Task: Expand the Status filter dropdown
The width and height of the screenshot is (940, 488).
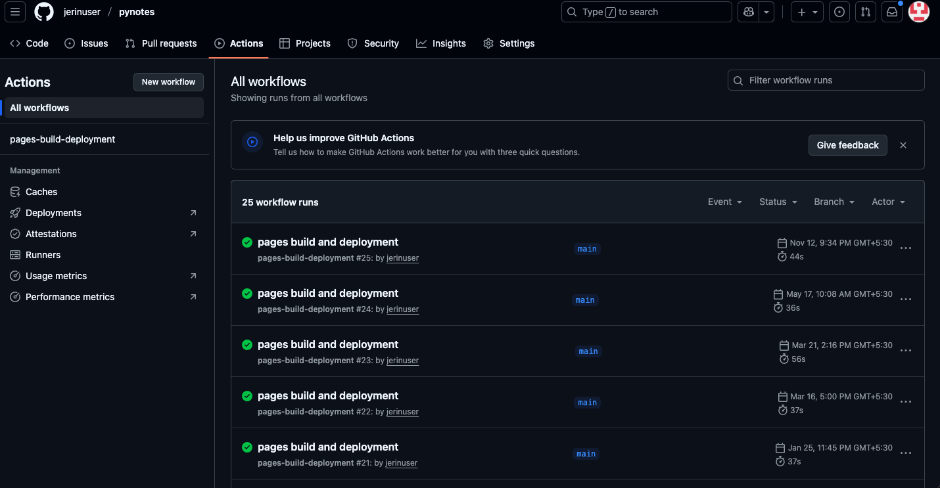Action: point(778,202)
